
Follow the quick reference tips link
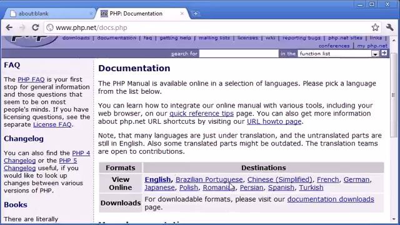click(201, 114)
